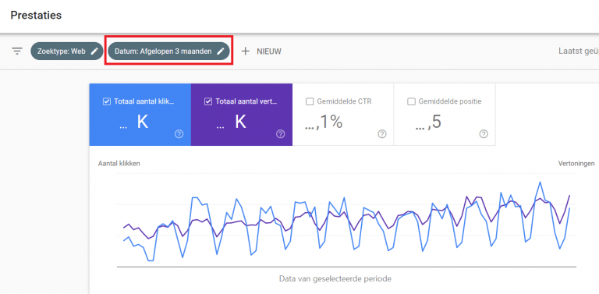This screenshot has height=294, width=599.
Task: Open help icon on Gemiddelde CTR card
Action: (382, 134)
